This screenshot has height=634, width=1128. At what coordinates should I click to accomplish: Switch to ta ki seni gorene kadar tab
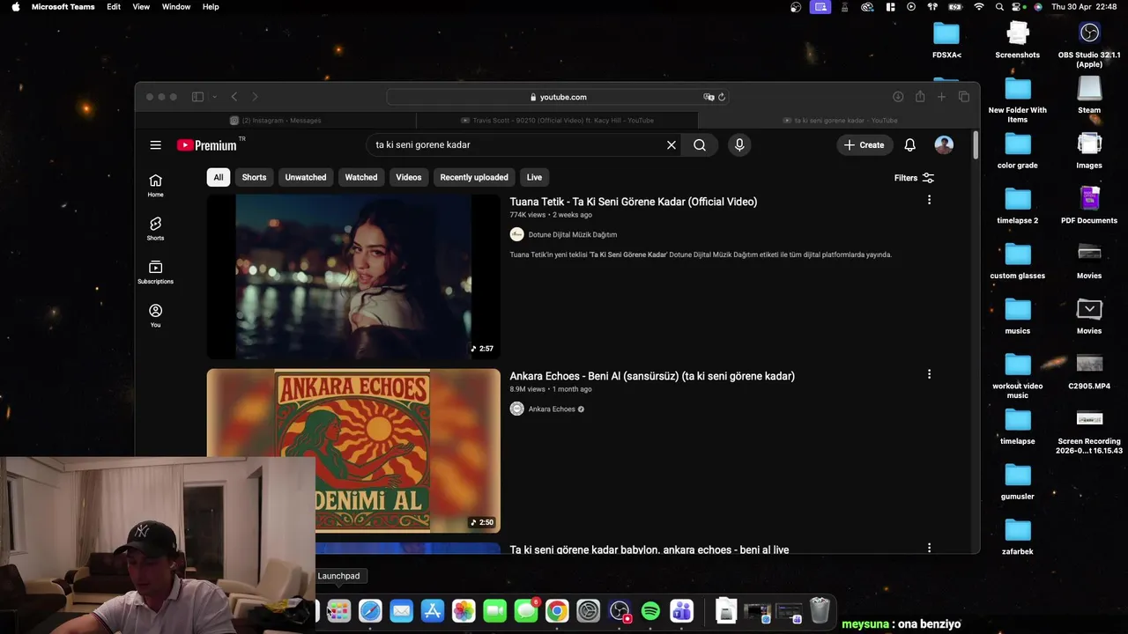(x=839, y=121)
